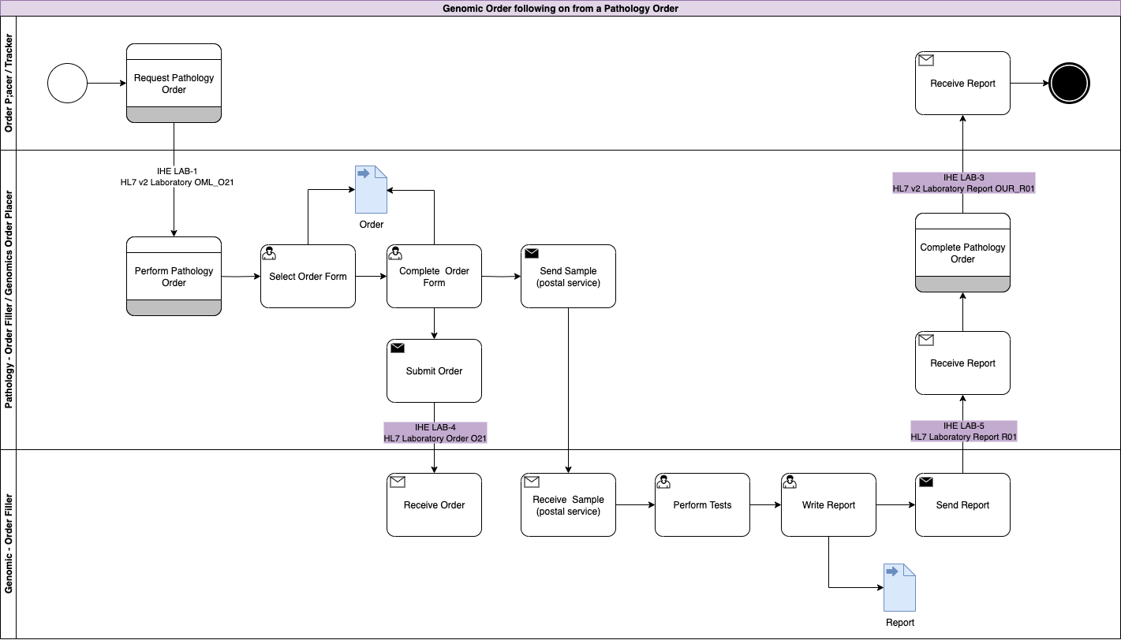
Task: Click the Report document icon
Action: tap(899, 588)
